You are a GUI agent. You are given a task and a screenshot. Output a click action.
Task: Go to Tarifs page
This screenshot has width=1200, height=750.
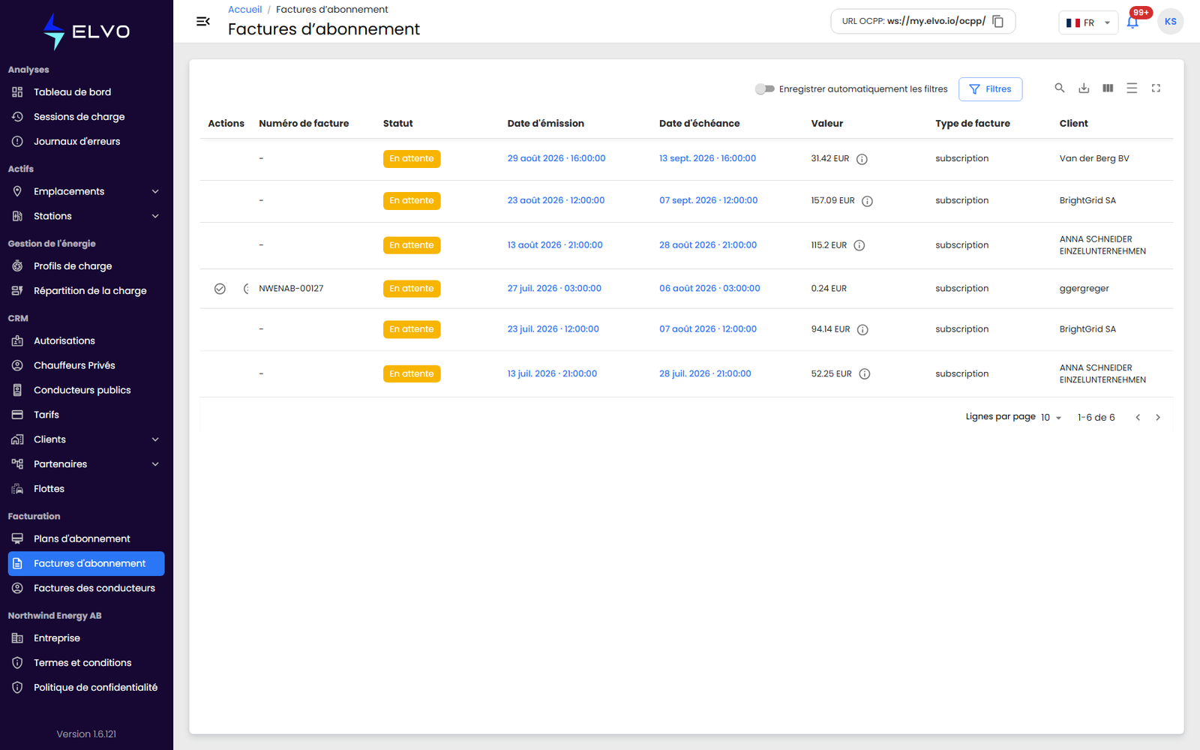coord(86,415)
